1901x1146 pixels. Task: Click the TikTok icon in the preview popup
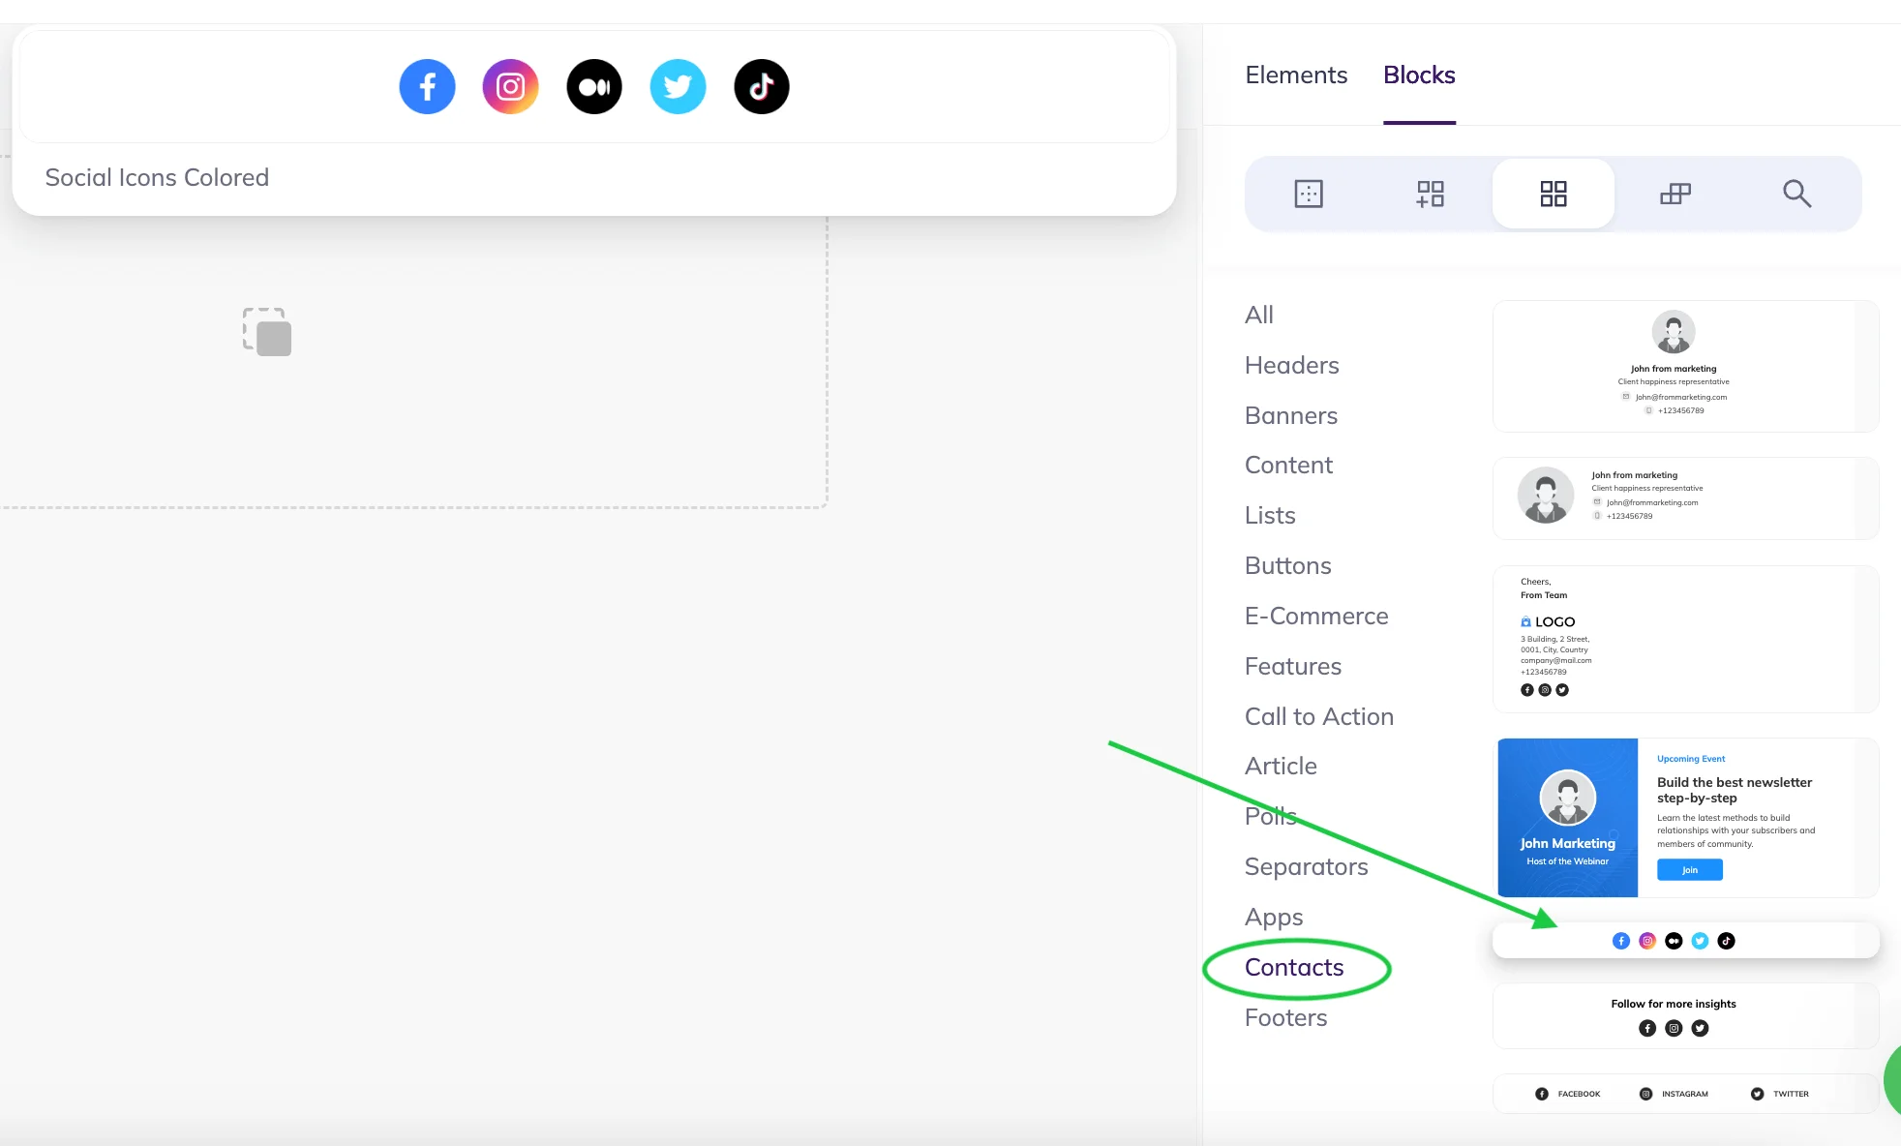point(762,87)
